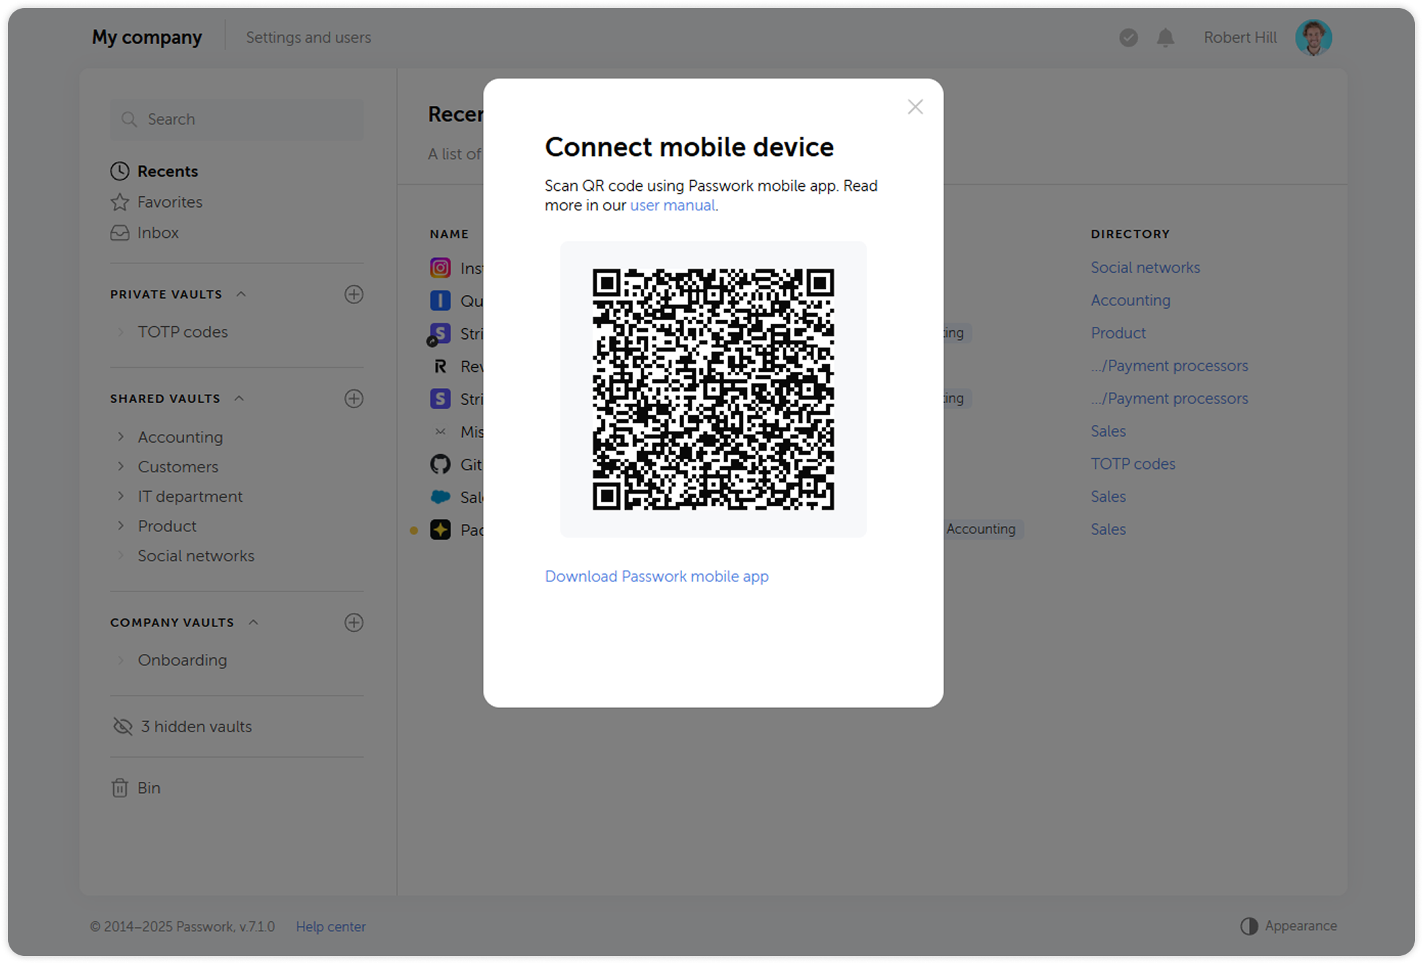Click the Bin trash icon
Screen dimensions: 1423x964
pos(121,787)
